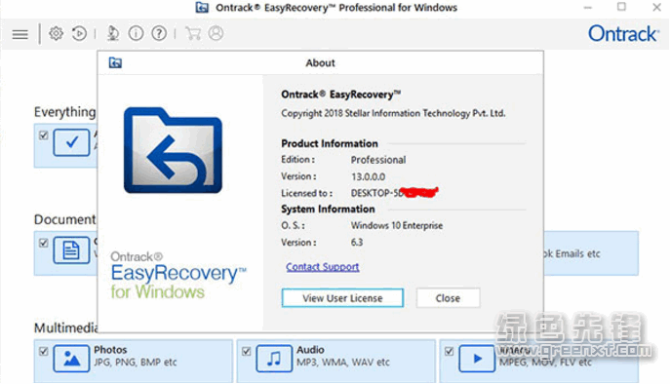670x384 pixels.
Task: Uncheck the Audio checkbox
Action: pos(246,352)
